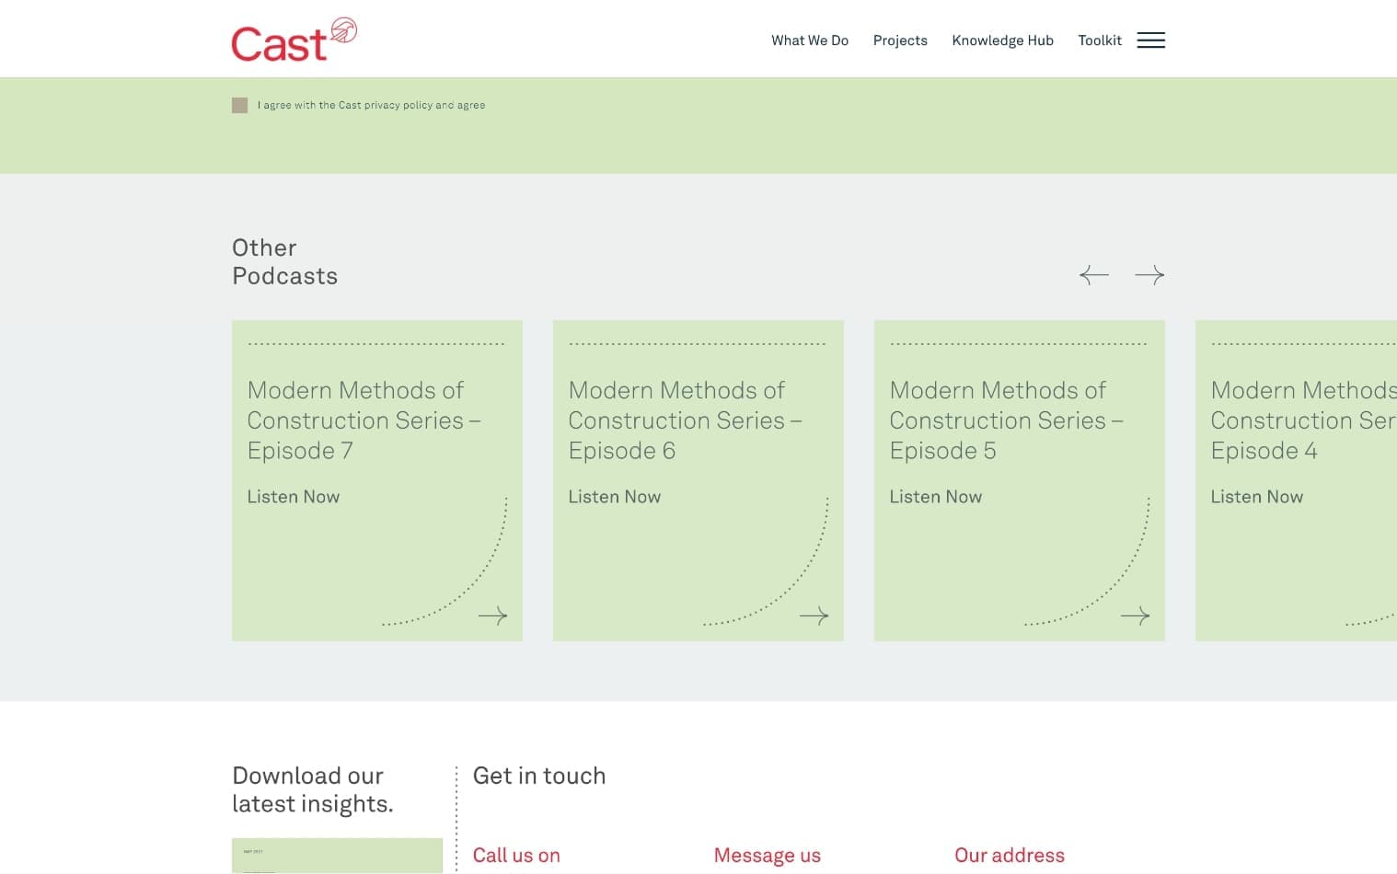Click the latest insights document thumbnail

tap(337, 857)
